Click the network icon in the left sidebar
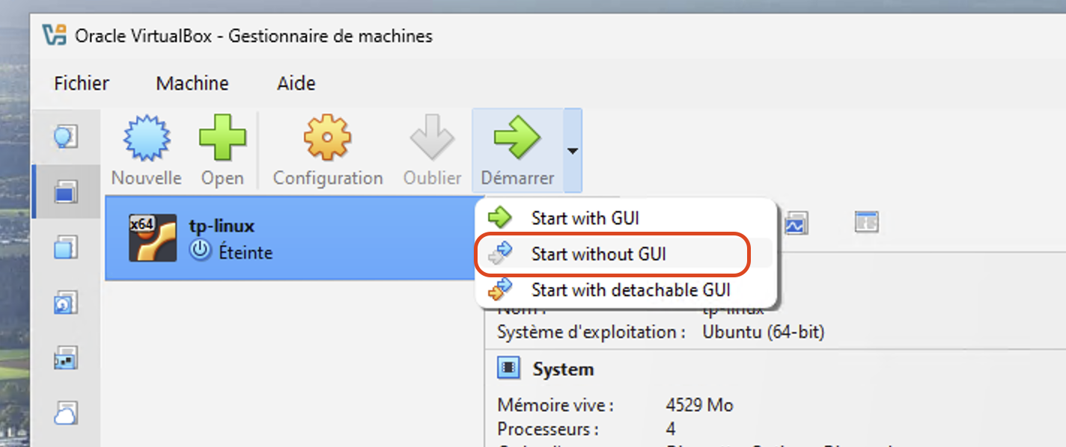The height and width of the screenshot is (447, 1066). click(x=66, y=357)
